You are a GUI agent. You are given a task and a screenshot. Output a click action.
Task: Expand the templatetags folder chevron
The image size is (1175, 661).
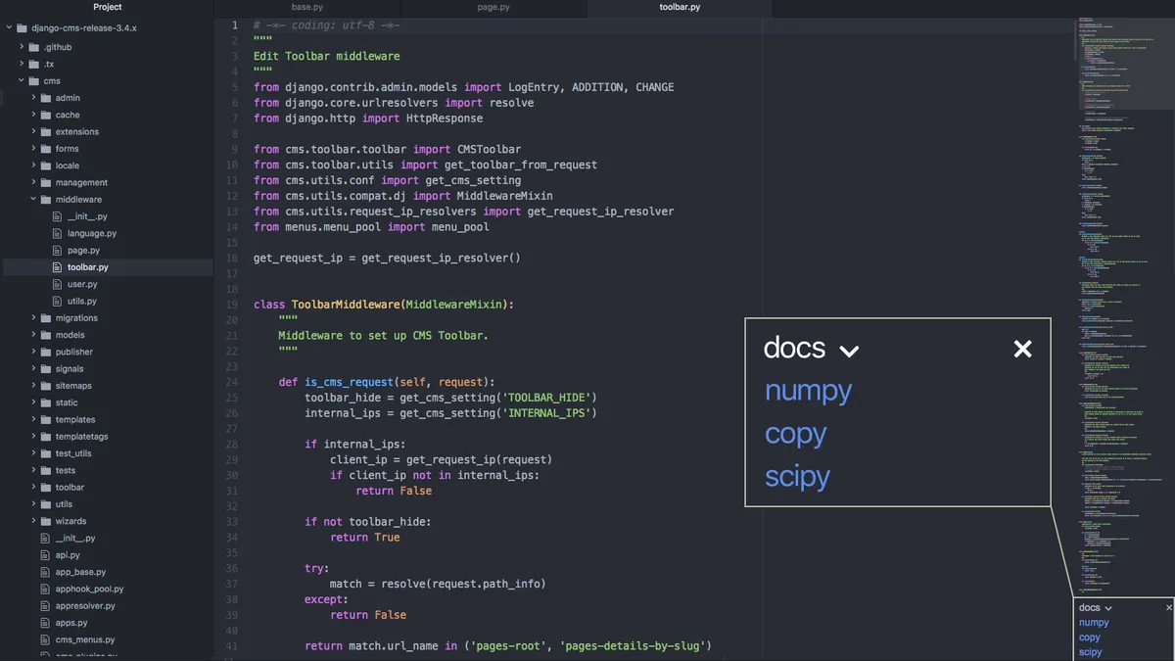tap(33, 437)
